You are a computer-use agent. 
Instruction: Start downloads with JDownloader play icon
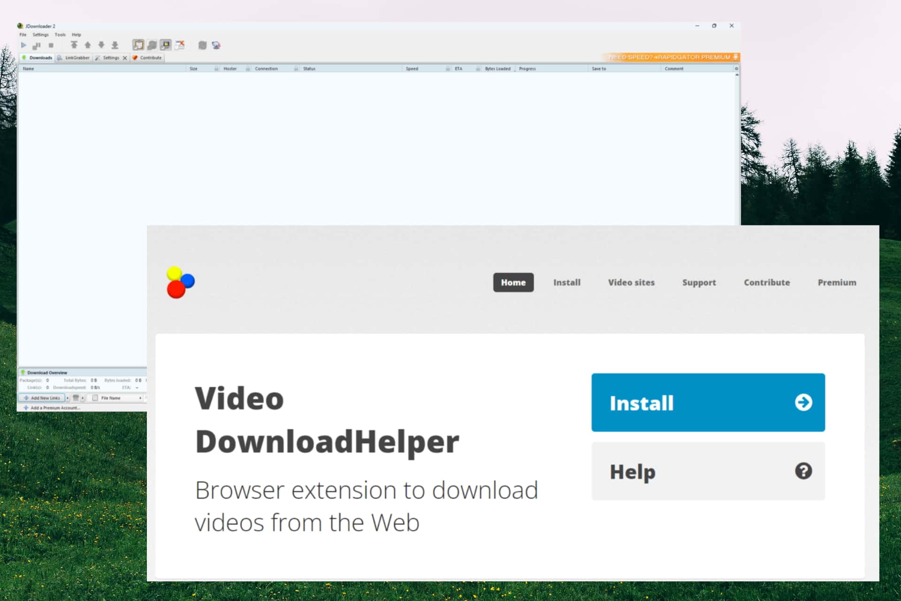click(23, 45)
